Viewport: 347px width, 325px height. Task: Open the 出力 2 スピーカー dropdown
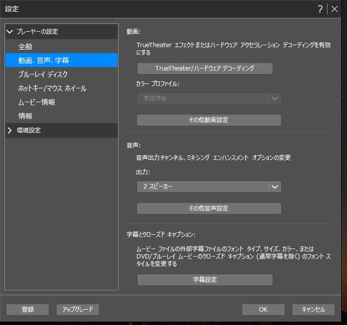pyautogui.click(x=209, y=187)
